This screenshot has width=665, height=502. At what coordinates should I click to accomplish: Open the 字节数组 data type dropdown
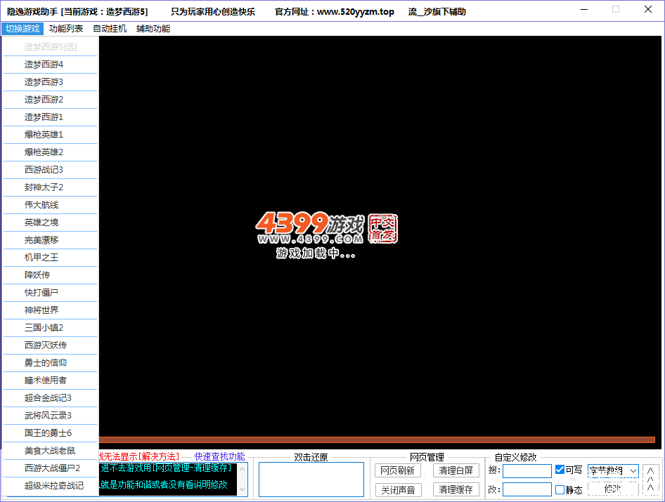coord(613,471)
